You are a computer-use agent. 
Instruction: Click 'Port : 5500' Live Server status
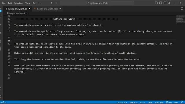[172, 102]
